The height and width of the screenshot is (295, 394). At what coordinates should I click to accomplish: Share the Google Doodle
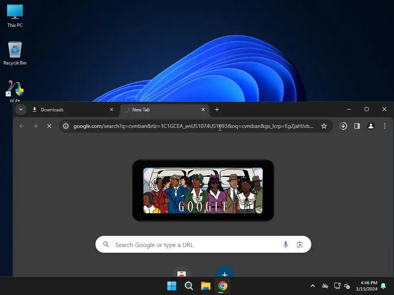click(259, 209)
